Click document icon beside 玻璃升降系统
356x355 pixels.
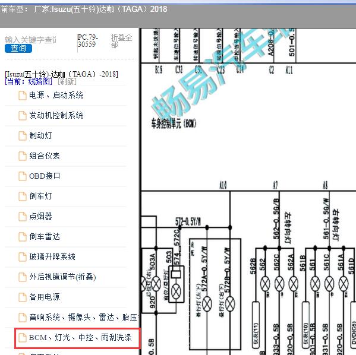click(x=23, y=257)
